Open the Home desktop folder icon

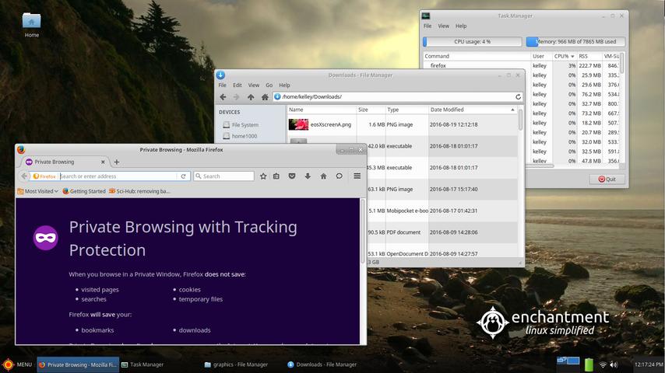point(31,22)
